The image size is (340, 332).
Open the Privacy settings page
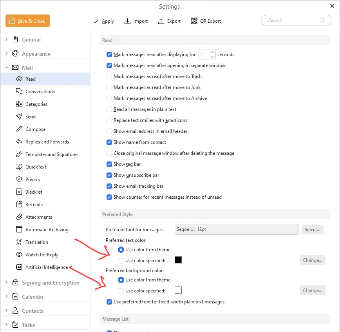(33, 179)
